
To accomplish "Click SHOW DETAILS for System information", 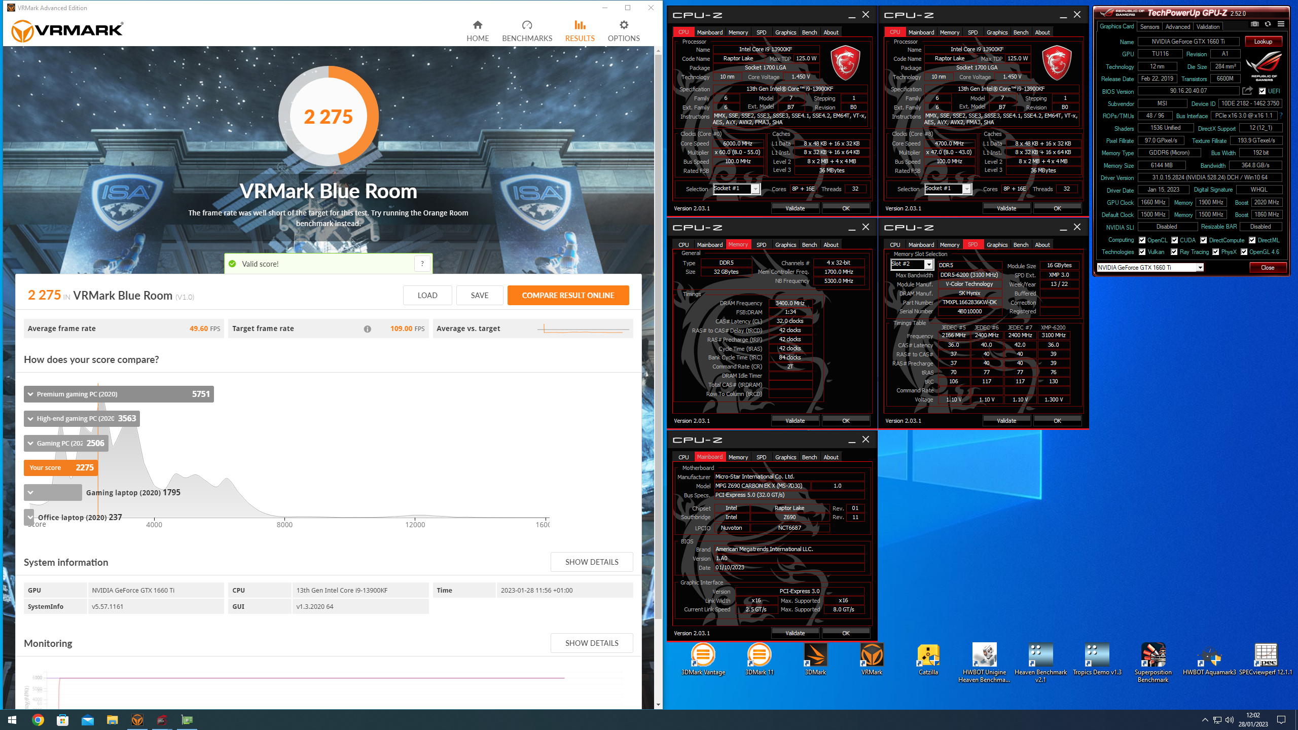I will point(591,562).
